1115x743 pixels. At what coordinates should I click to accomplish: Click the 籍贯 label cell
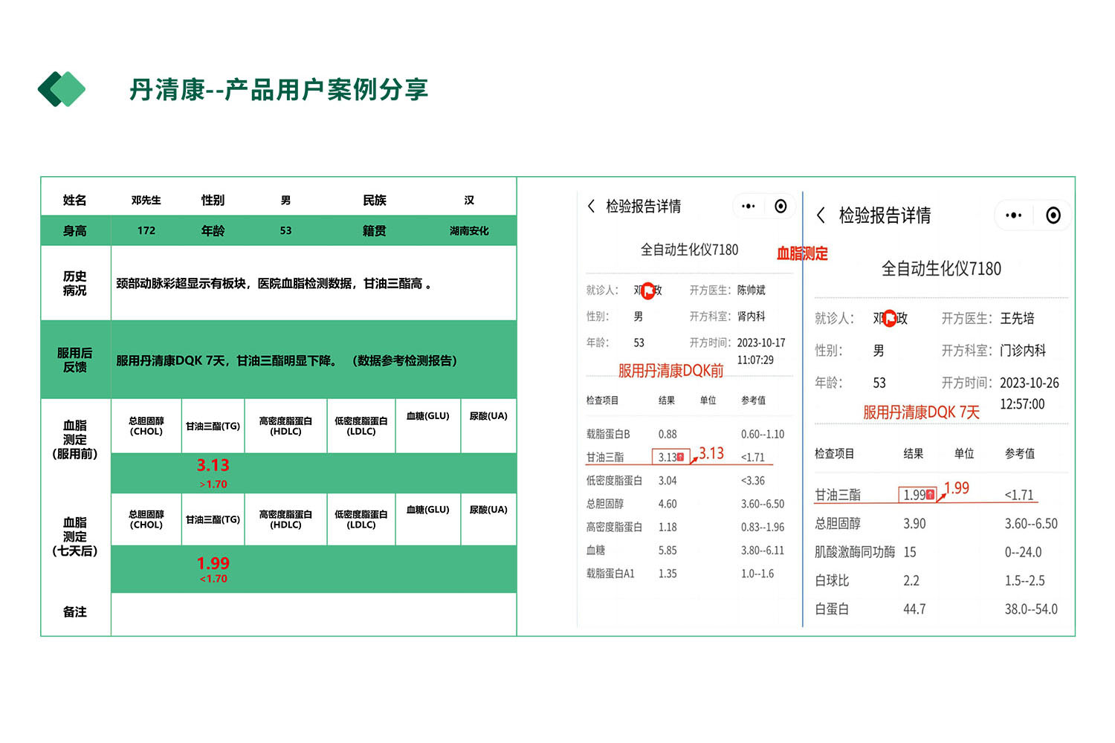click(x=375, y=230)
